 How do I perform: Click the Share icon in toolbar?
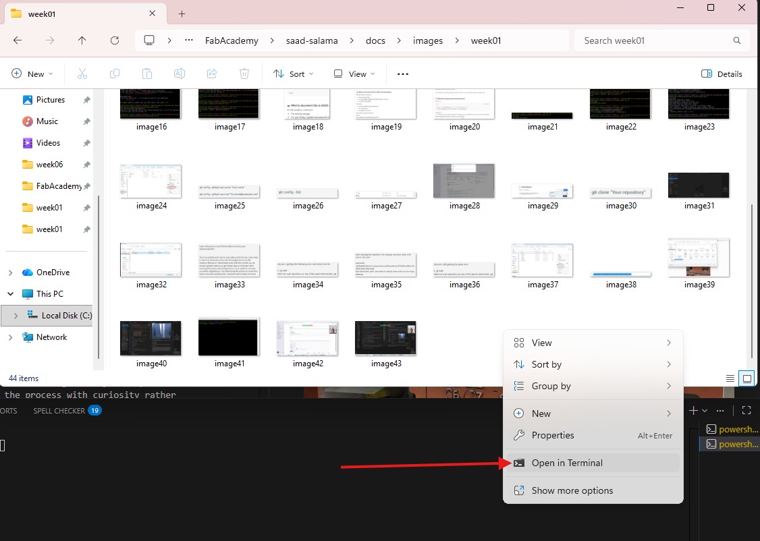point(212,74)
